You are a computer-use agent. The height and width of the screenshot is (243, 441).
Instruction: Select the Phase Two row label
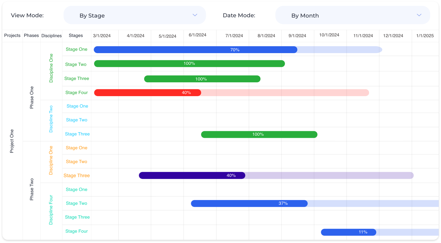[32, 189]
